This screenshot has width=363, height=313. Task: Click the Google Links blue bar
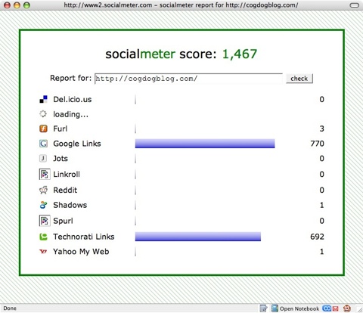[205, 144]
